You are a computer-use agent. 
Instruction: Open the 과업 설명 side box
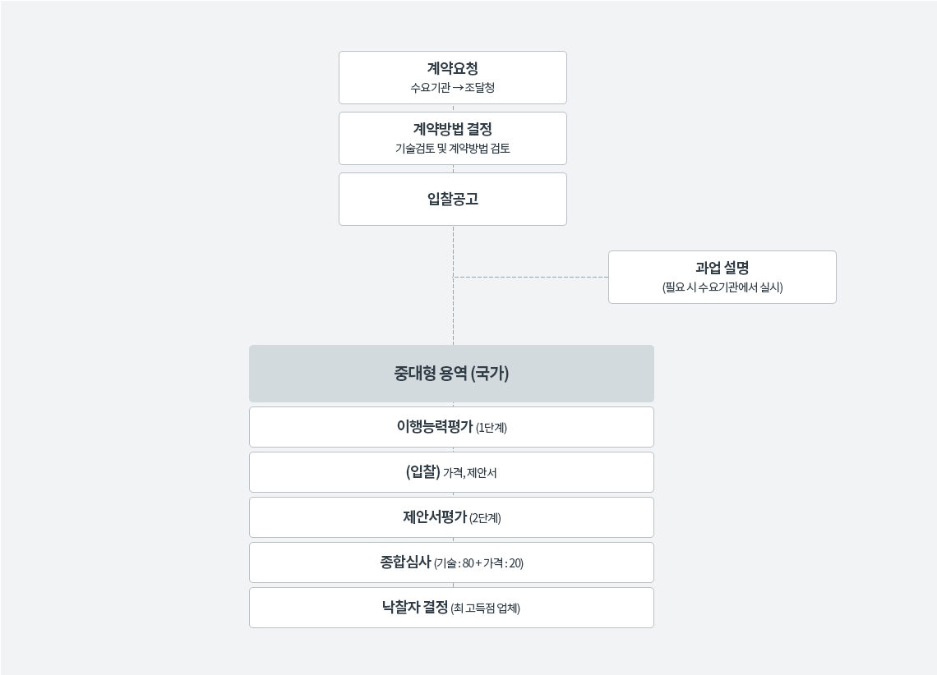[x=722, y=277]
